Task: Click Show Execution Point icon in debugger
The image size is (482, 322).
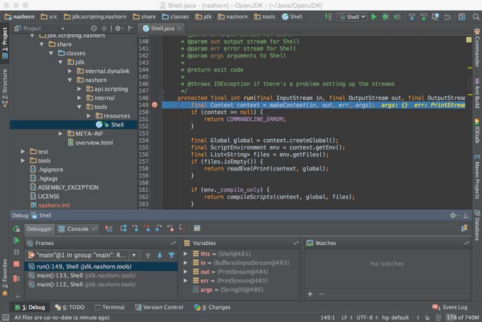Action: (x=109, y=228)
